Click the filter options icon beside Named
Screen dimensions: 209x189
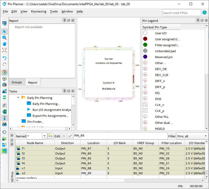point(51,136)
